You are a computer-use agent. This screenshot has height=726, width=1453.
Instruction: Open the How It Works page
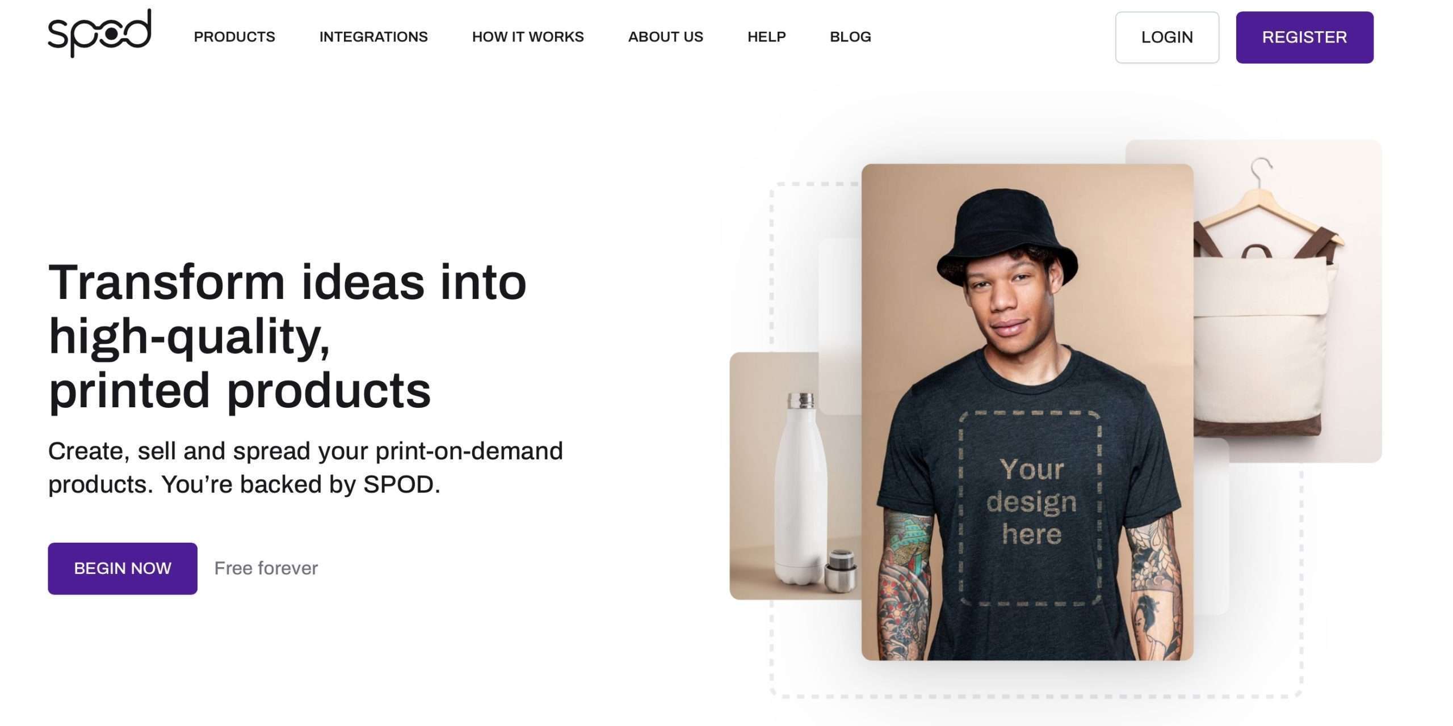(x=528, y=37)
